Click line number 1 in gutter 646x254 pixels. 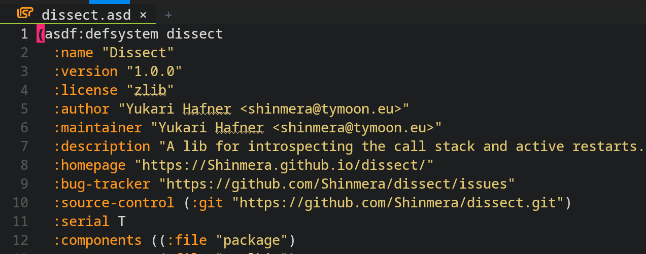(x=24, y=34)
